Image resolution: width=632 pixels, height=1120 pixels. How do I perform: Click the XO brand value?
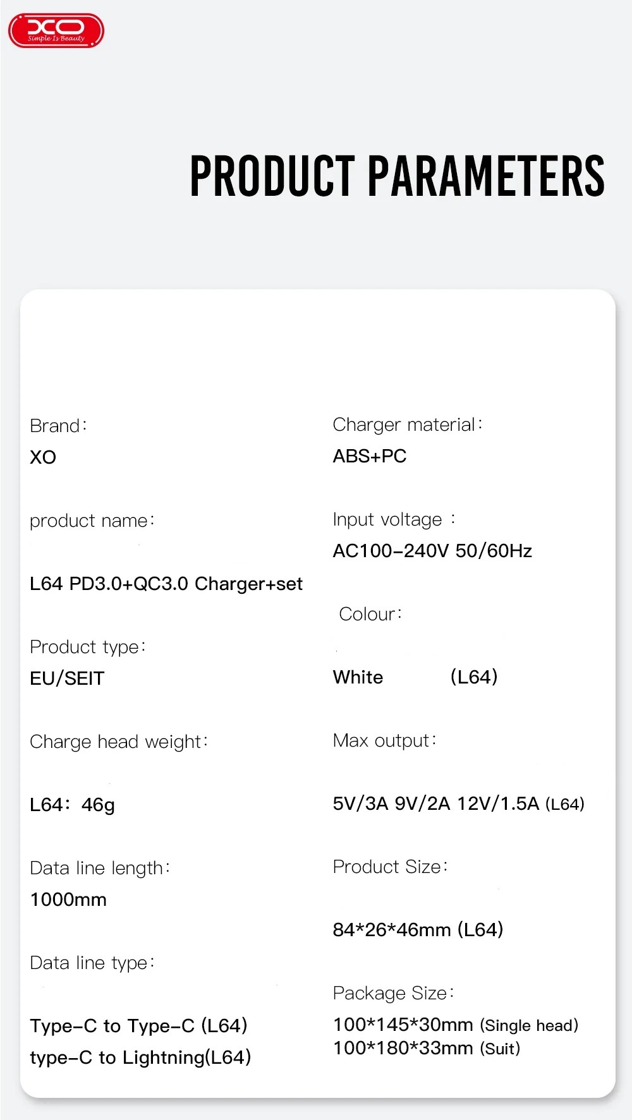pyautogui.click(x=43, y=457)
